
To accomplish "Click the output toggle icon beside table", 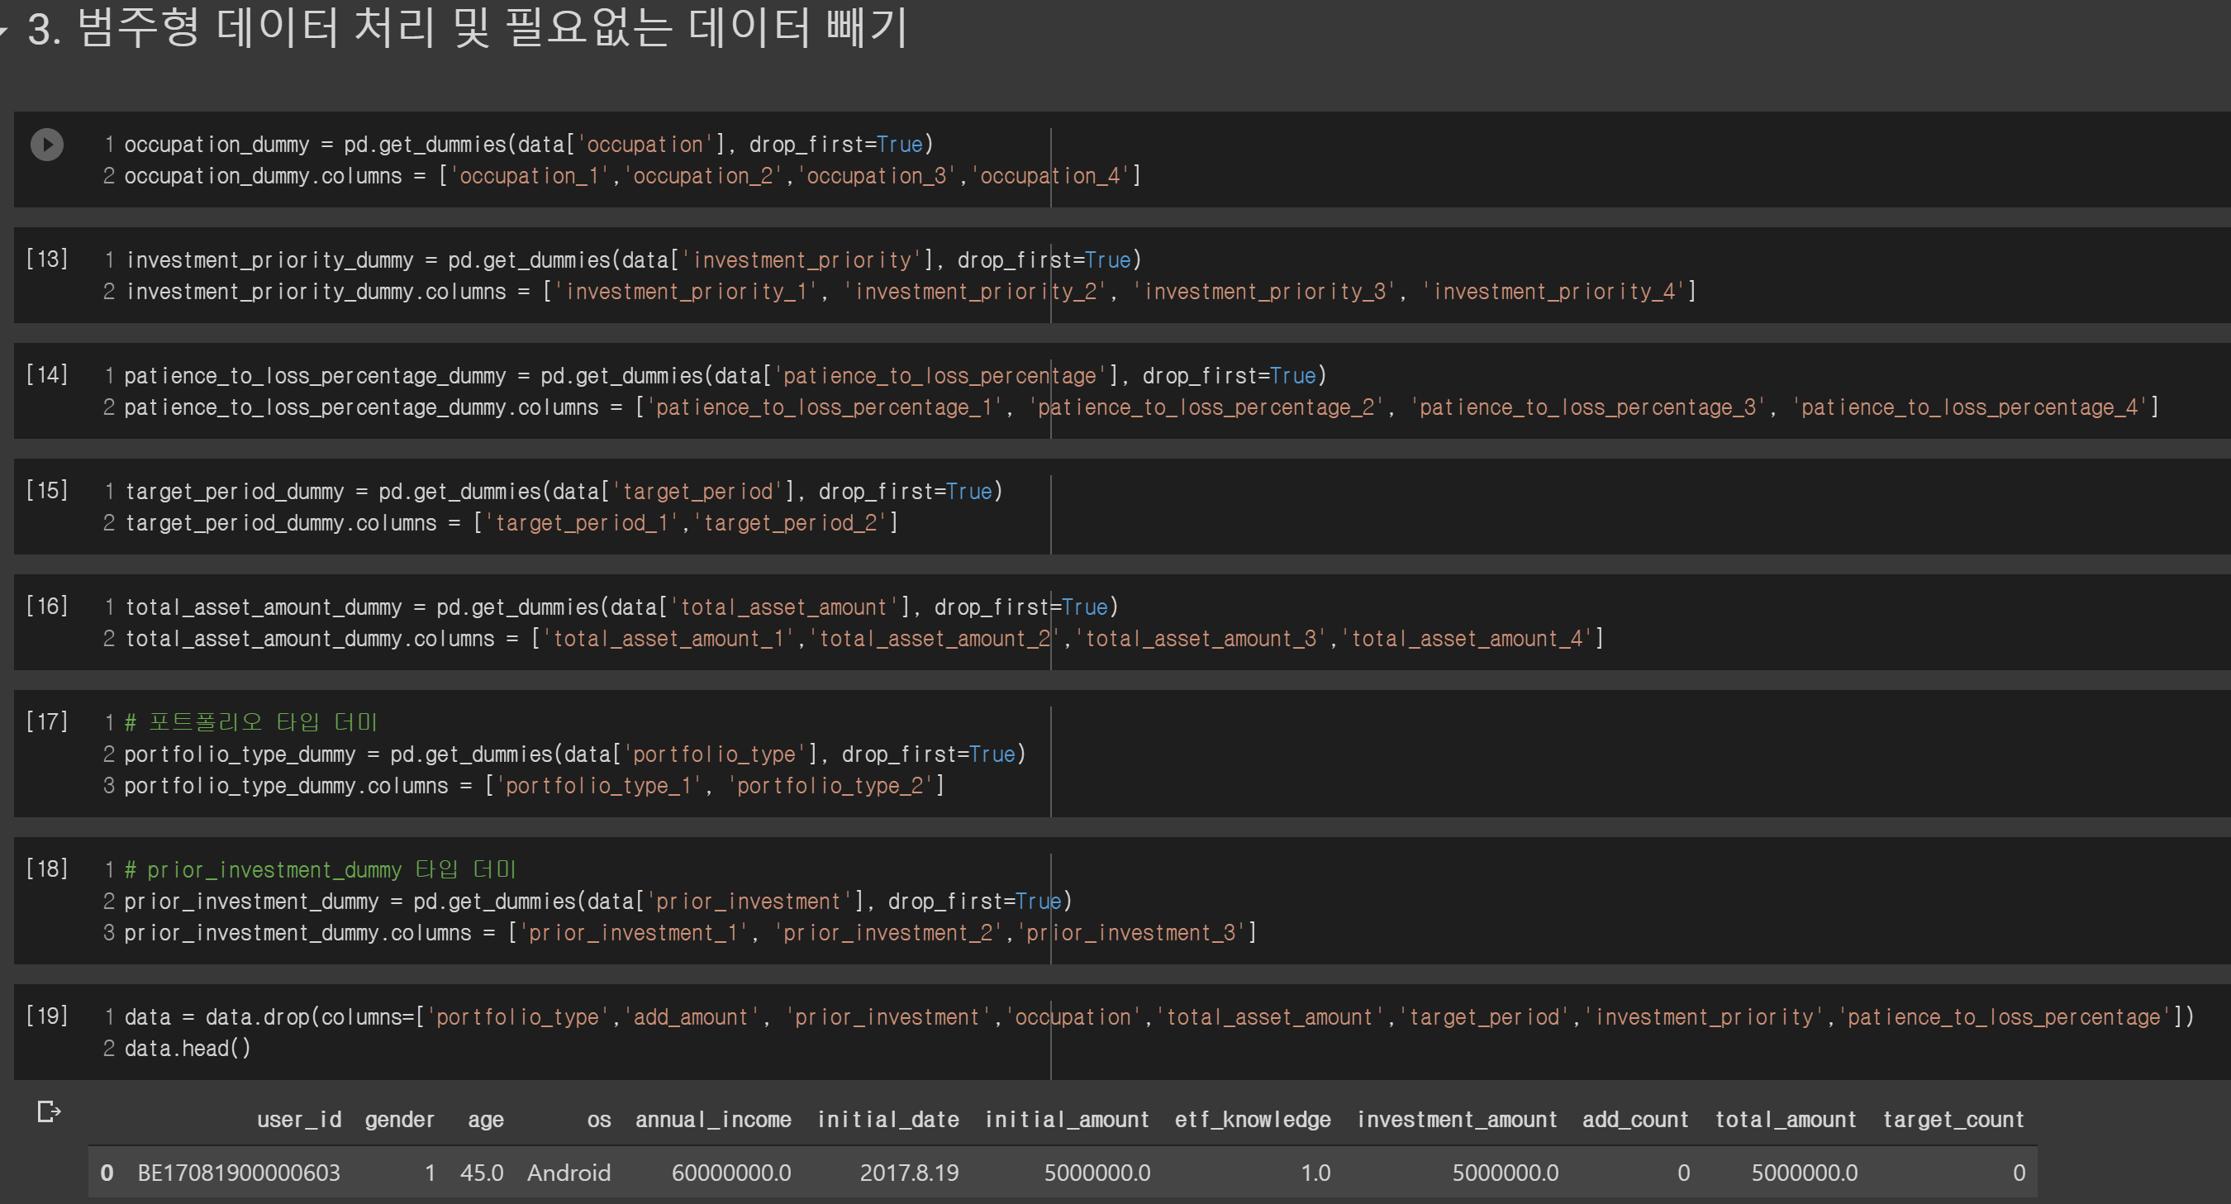I will pos(49,1111).
